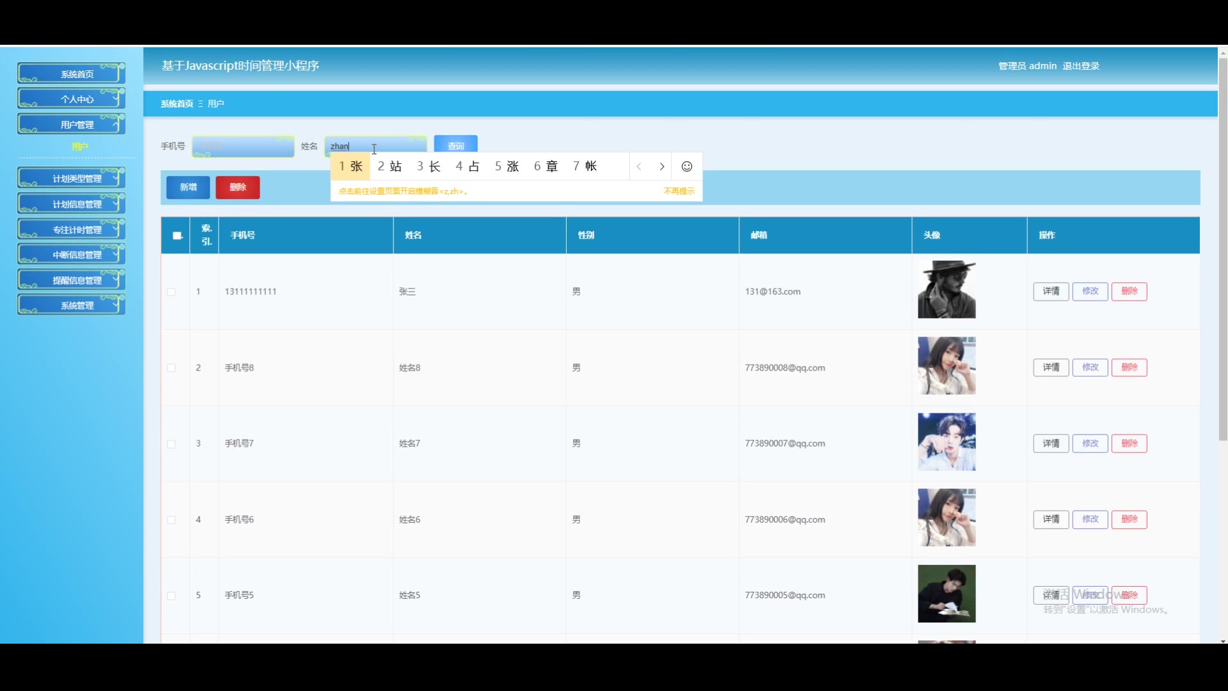Check the row checkbox for 张三
Screen dimensions: 1228x691
[171, 292]
